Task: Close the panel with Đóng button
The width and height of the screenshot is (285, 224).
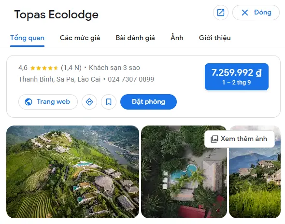Action: click(x=256, y=13)
